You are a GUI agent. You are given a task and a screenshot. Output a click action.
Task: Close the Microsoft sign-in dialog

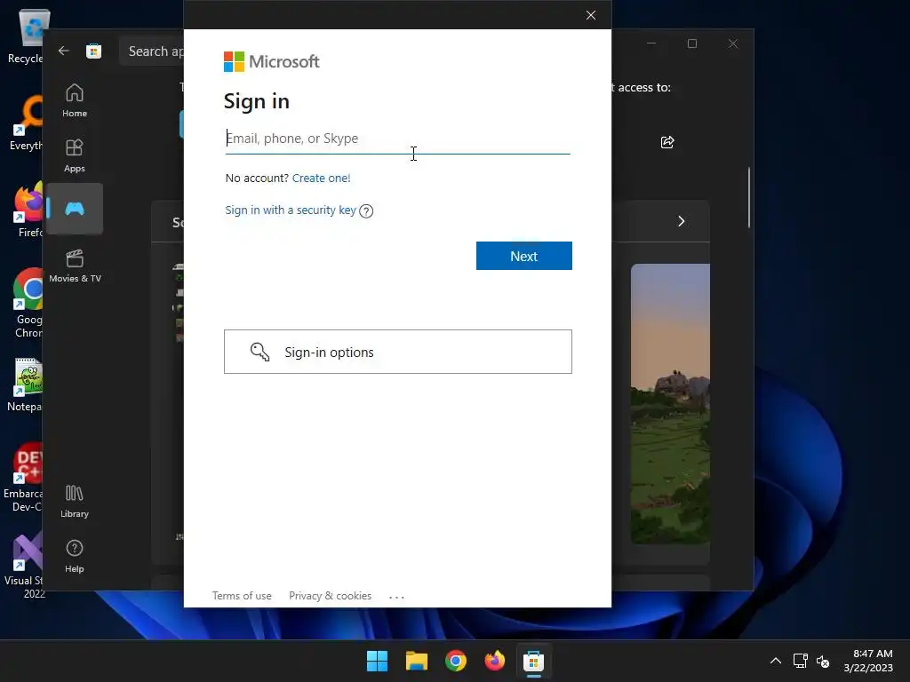[591, 15]
